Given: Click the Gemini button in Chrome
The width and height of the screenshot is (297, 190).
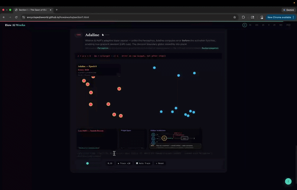Looking at the screenshot, I should click(288, 10).
